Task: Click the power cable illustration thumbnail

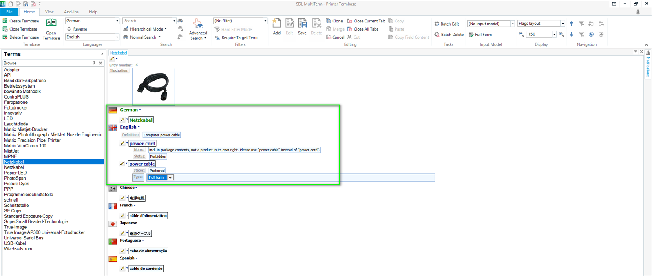Action: tap(153, 86)
